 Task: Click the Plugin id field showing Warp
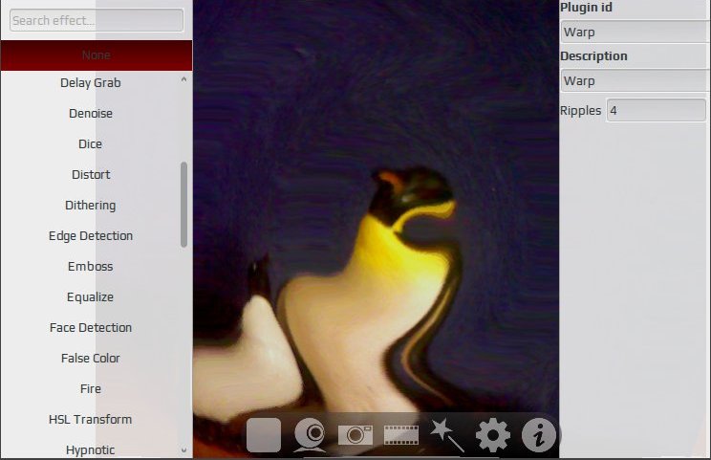635,33
